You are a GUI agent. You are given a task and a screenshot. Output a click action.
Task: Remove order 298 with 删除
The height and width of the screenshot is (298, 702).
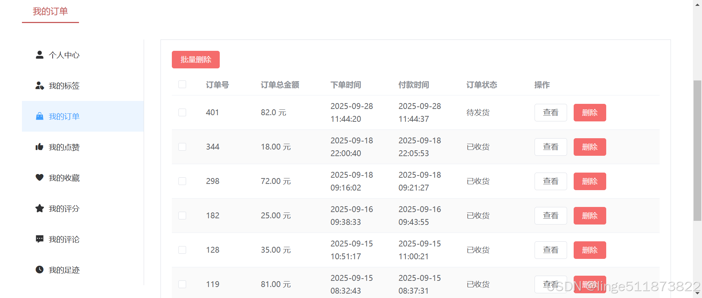click(x=590, y=181)
